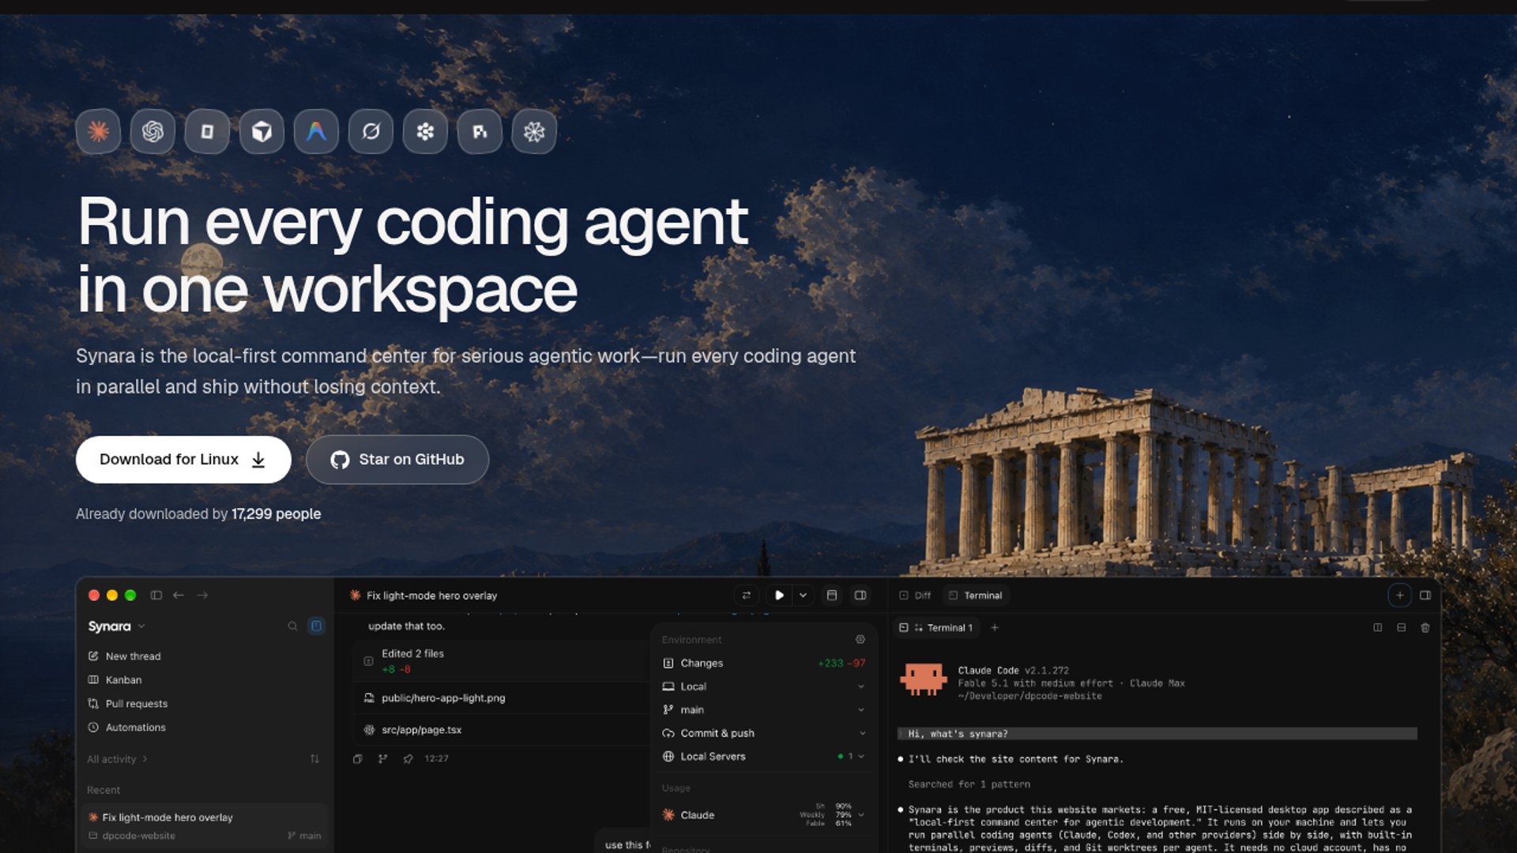Open Environment settings gear icon
Image resolution: width=1517 pixels, height=853 pixels.
click(860, 640)
